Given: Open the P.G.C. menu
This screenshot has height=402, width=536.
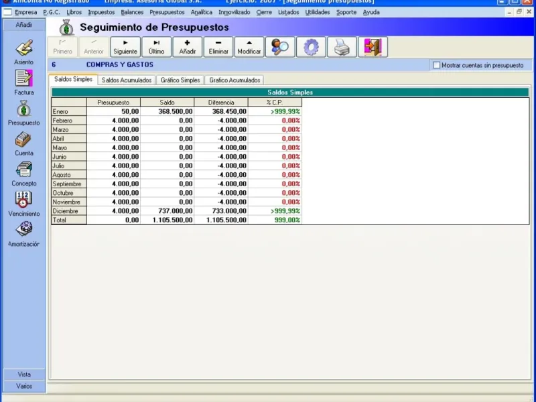Looking at the screenshot, I should tap(52, 12).
